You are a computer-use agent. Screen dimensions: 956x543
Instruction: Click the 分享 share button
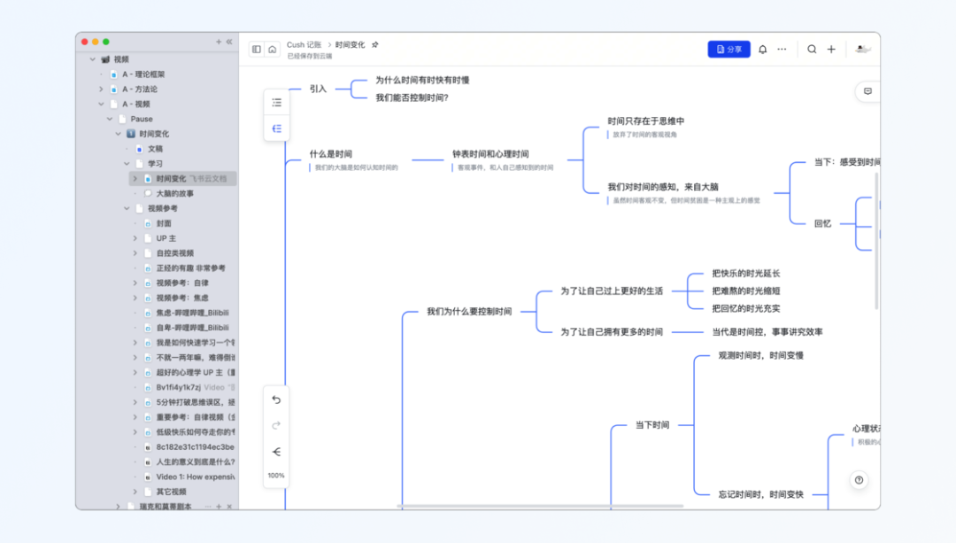(x=729, y=50)
